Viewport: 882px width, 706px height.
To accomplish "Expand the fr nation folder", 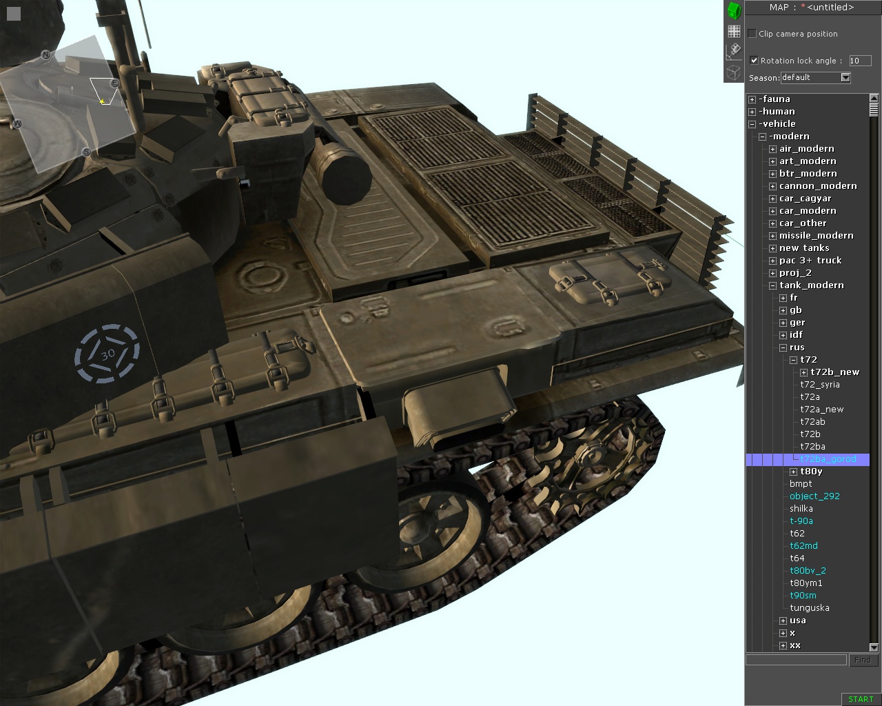I will [783, 298].
